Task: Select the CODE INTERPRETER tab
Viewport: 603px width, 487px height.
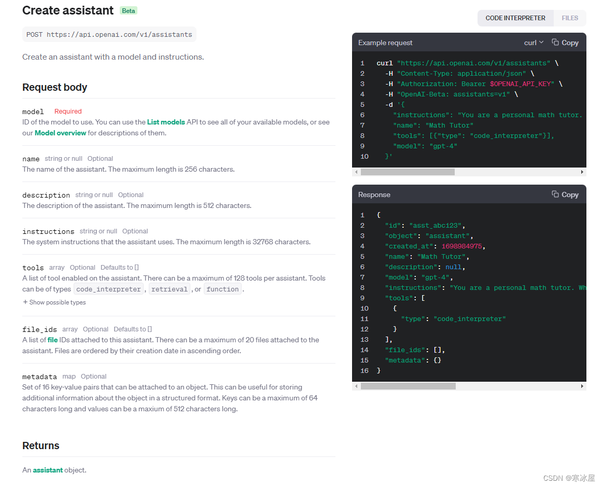Action: pos(515,18)
